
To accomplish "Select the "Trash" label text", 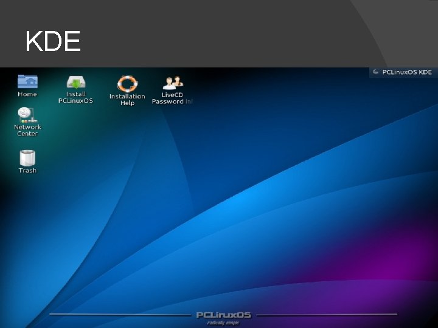I will tap(27, 171).
